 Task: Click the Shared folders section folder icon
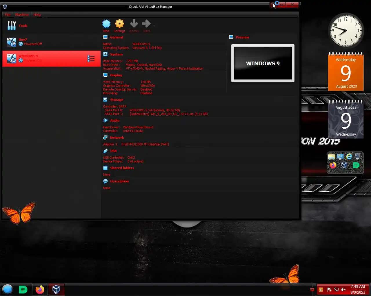click(105, 168)
